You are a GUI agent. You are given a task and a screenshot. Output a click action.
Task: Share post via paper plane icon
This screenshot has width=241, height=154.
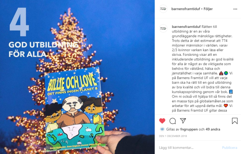point(183,121)
